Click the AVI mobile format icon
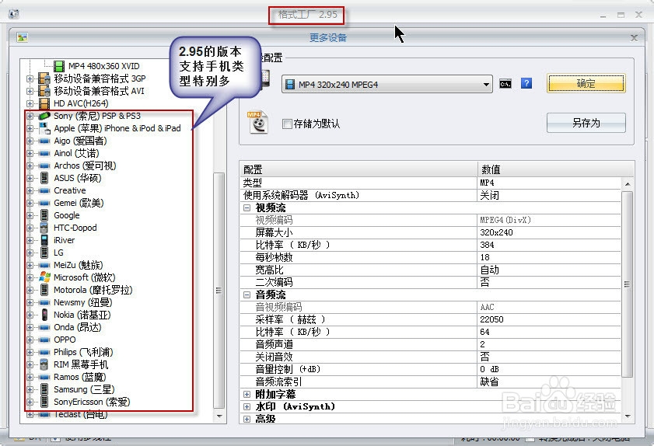 coord(44,91)
